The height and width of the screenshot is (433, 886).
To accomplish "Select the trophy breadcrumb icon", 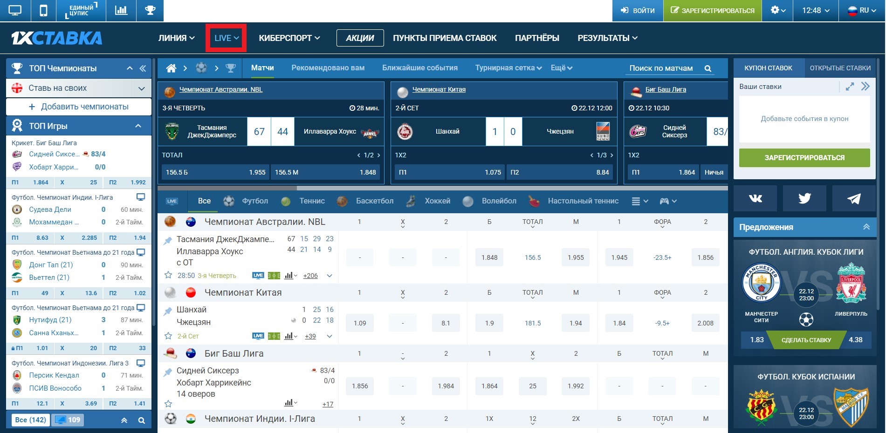I will [231, 68].
